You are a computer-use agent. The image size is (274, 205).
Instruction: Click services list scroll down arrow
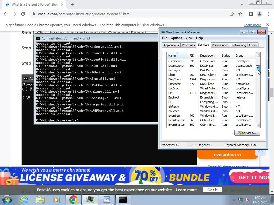point(258,125)
